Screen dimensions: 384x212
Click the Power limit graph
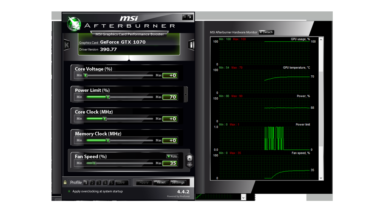264,138
